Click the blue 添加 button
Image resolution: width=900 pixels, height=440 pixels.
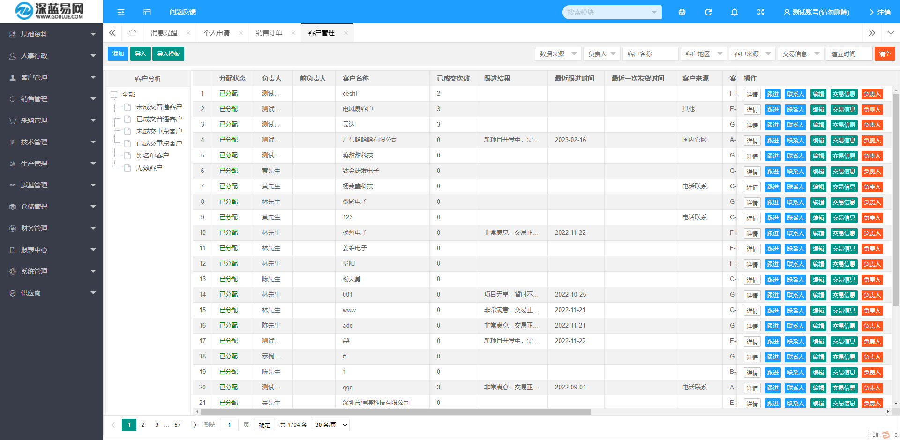tap(118, 54)
